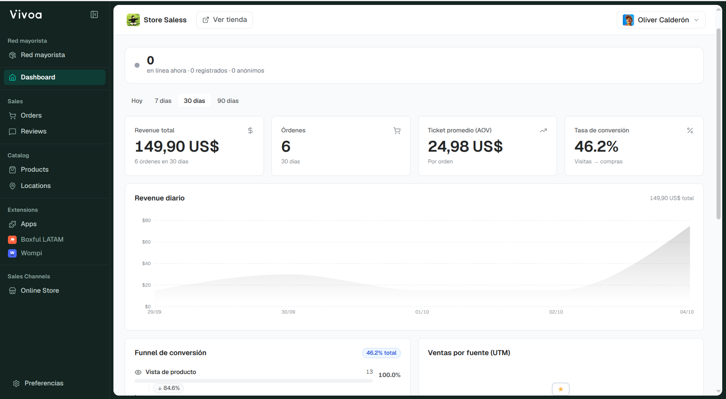Click the Vista de producto progress bar
The height and width of the screenshot is (399, 726).
click(254, 381)
